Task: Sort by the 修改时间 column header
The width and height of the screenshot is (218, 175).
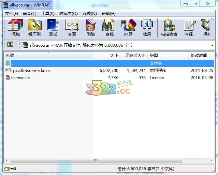Action: (202, 56)
